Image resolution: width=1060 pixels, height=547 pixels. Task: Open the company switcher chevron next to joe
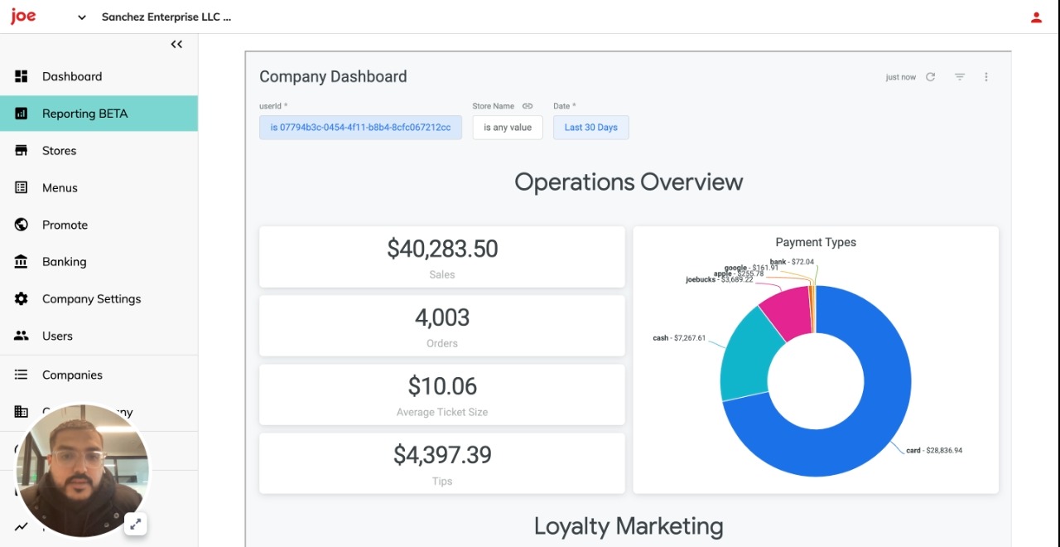pos(81,17)
